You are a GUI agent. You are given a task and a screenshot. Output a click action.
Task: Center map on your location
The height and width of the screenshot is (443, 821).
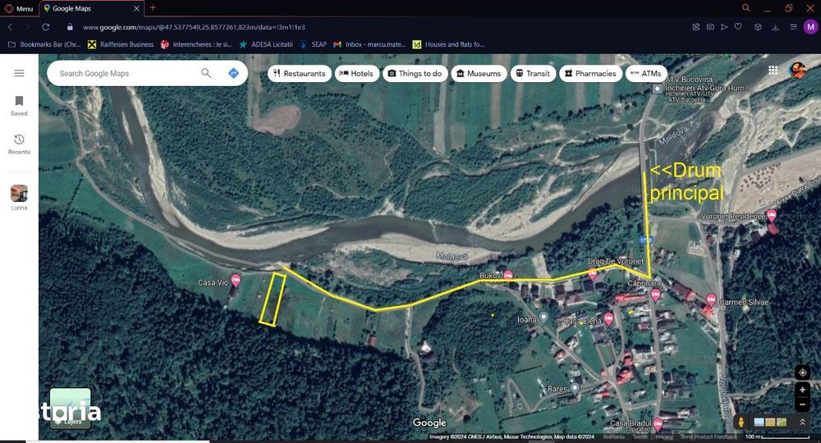802,372
